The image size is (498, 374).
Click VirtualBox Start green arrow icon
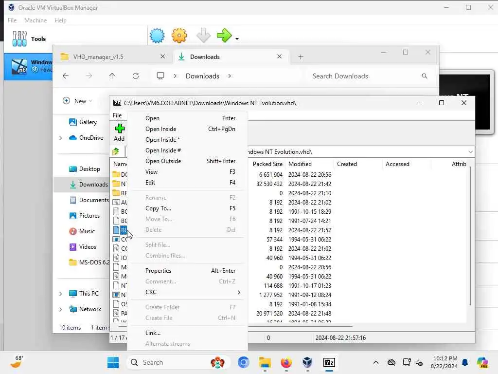(224, 35)
